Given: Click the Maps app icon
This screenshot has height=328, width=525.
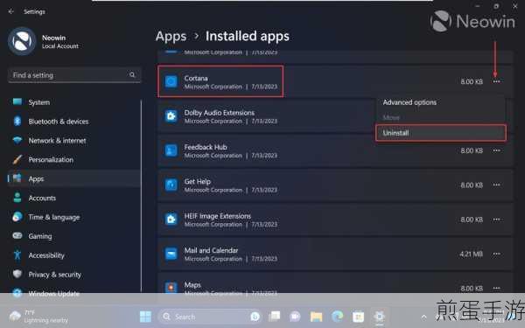Looking at the screenshot, I should (171, 288).
